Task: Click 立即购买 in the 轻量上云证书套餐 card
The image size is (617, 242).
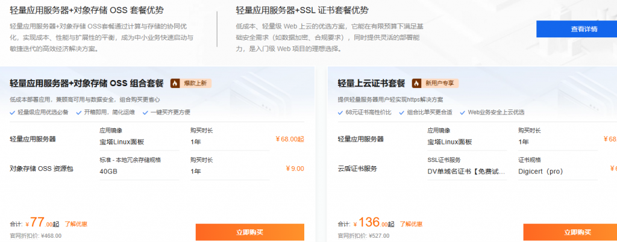Action: tap(570, 232)
